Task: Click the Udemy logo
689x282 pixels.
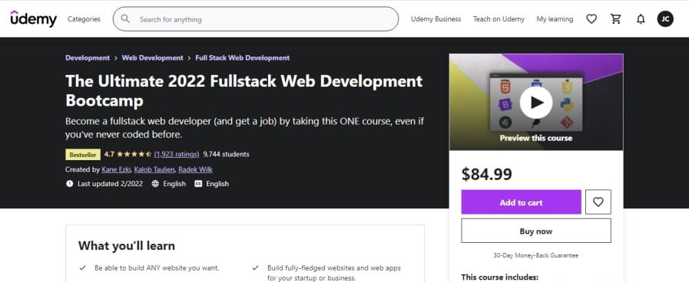Action: click(x=33, y=19)
